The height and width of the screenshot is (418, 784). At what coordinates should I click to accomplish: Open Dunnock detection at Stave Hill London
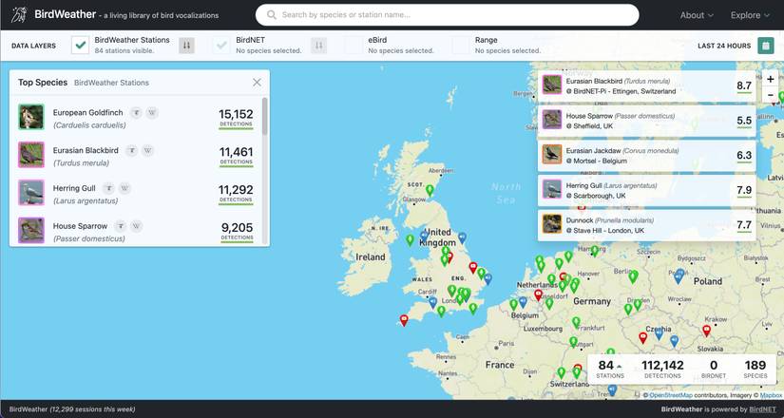point(646,225)
